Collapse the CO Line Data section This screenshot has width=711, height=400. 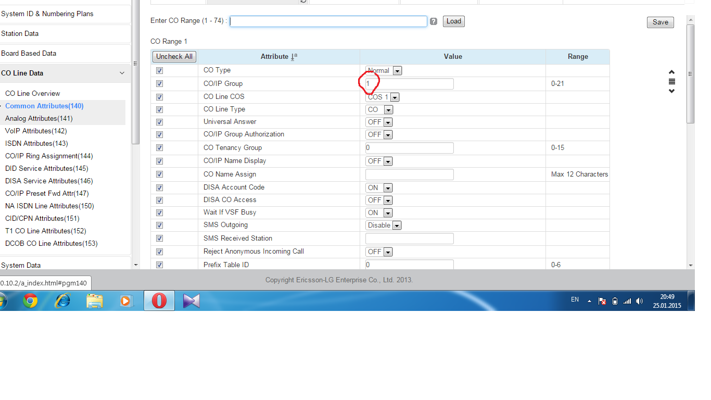pos(122,73)
